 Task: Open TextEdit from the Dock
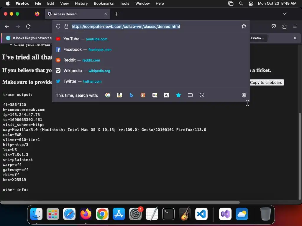(x=152, y=214)
